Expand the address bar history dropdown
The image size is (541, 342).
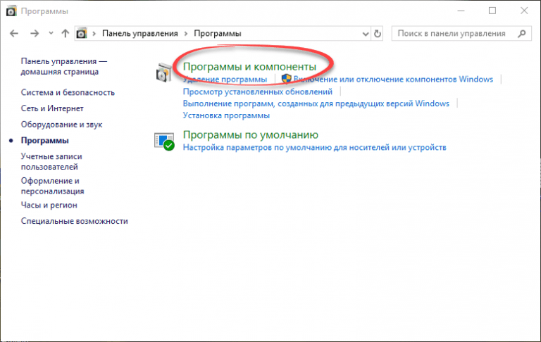pos(366,34)
